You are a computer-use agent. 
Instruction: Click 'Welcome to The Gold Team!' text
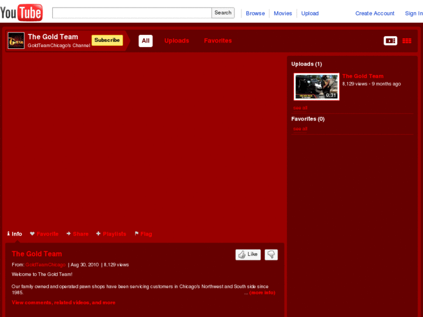[x=42, y=275]
